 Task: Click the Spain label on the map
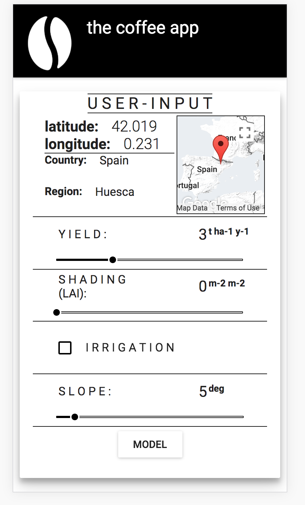(x=207, y=170)
